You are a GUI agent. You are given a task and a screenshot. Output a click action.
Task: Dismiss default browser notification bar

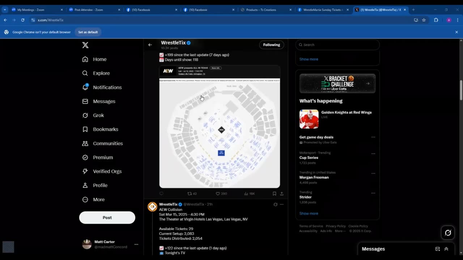[456, 32]
